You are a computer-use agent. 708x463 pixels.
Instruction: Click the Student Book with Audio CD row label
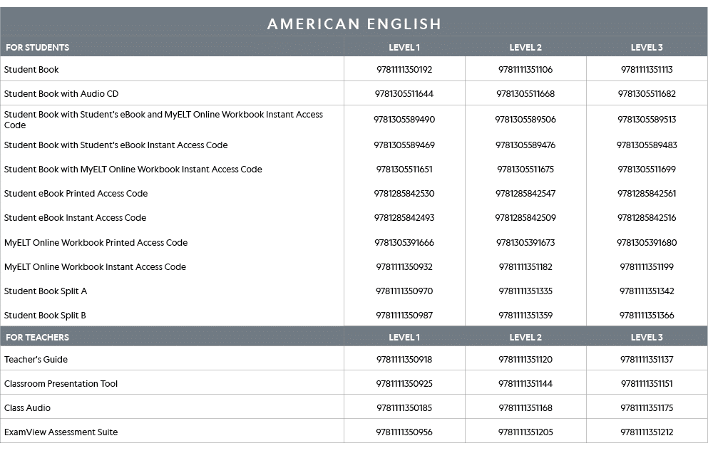tap(61, 94)
